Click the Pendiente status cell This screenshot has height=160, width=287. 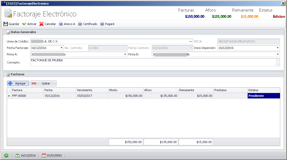click(x=264, y=96)
